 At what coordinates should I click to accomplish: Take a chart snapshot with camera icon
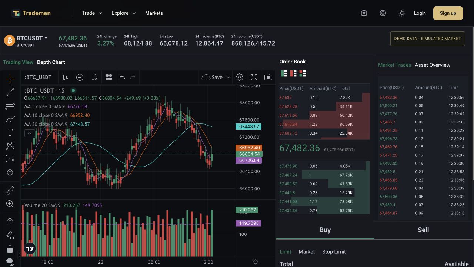point(268,77)
